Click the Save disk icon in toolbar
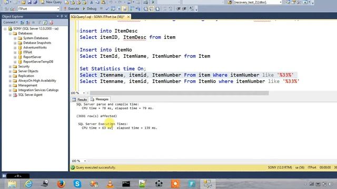The width and height of the screenshot is (337, 189). click(x=29, y=2)
